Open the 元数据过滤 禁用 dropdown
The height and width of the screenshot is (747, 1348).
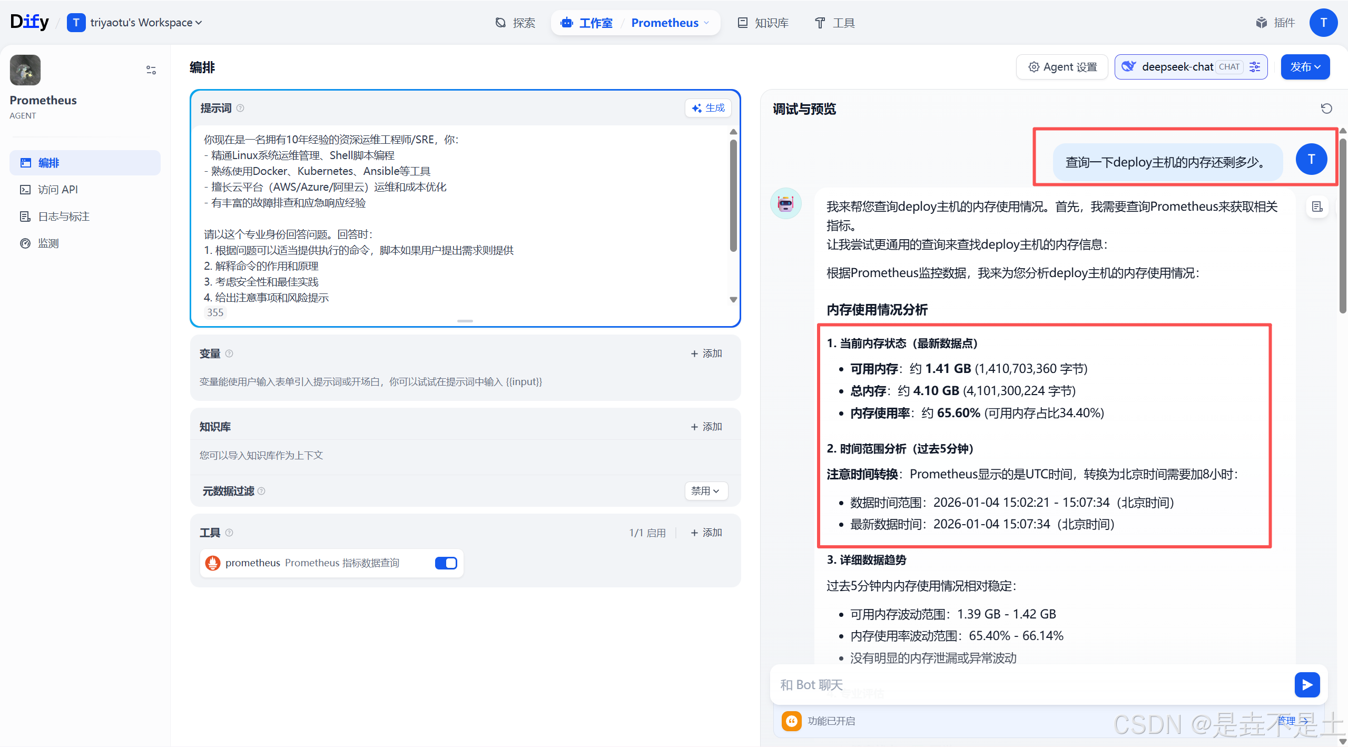[x=705, y=490]
